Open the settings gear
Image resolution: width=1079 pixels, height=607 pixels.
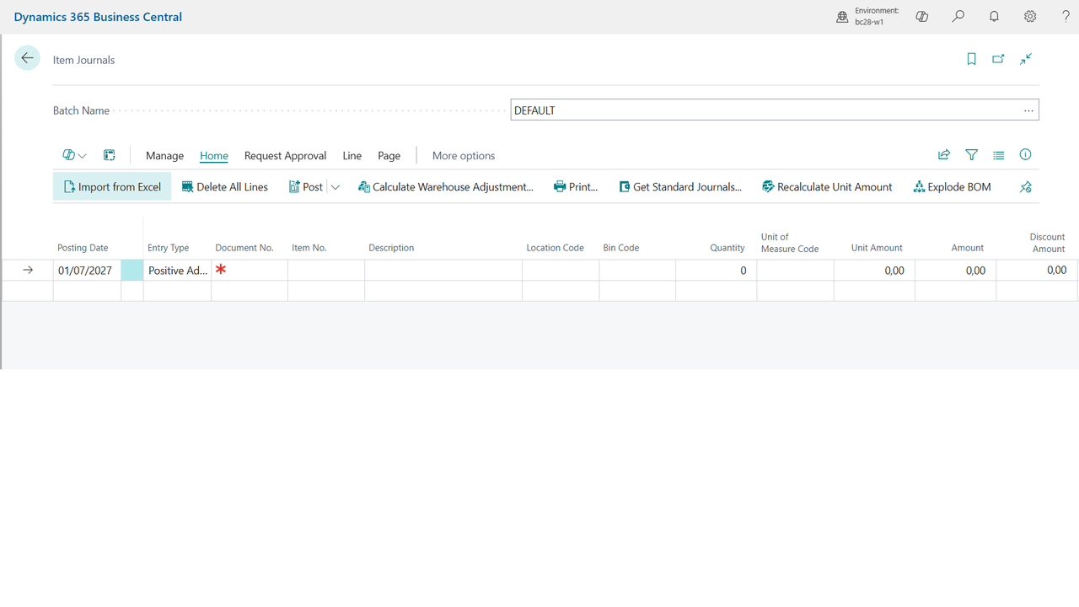point(1030,17)
